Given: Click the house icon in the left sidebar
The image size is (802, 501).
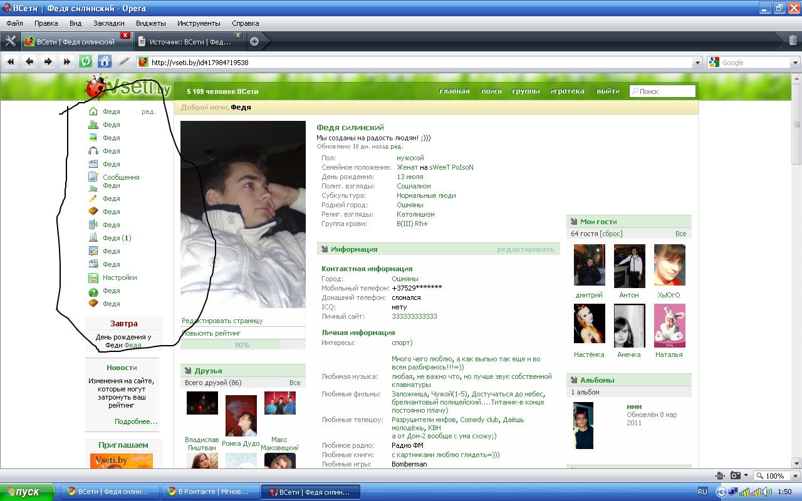Looking at the screenshot, I should point(93,111).
